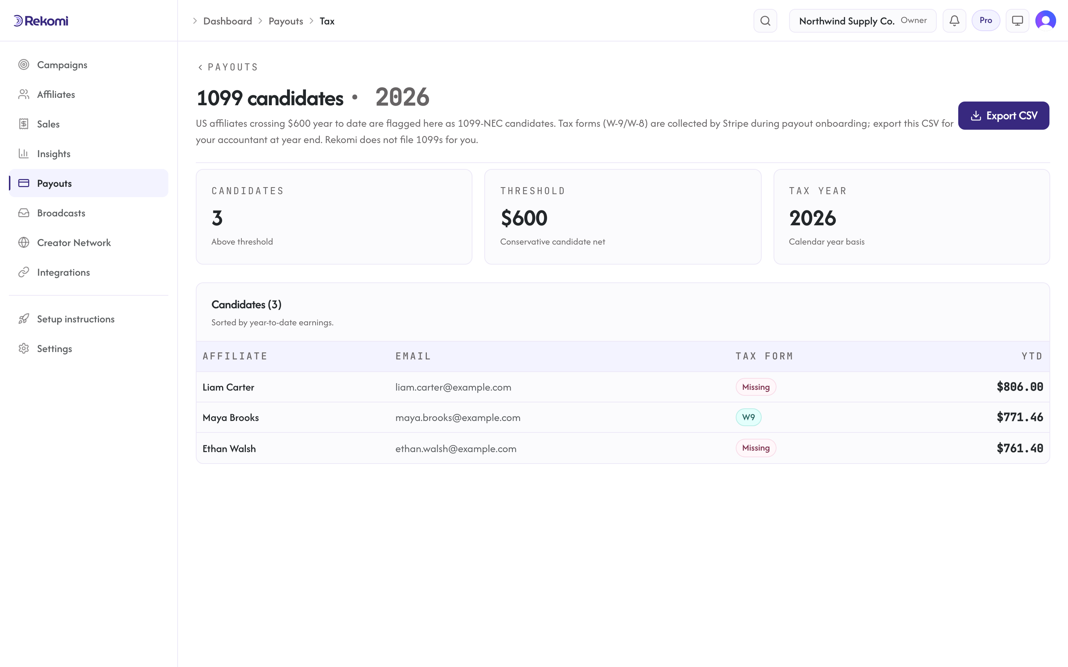Screen dimensions: 1068x667
Task: Select Maya Brooks affiliate name
Action: coord(230,417)
